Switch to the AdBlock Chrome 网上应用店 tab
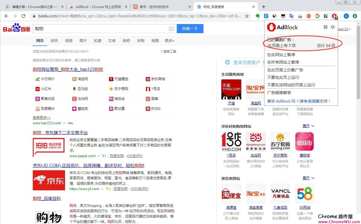Viewport: 361px width, 224px height. 98,7
